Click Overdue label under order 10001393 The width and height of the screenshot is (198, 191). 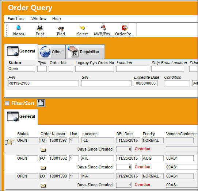coord(142,184)
